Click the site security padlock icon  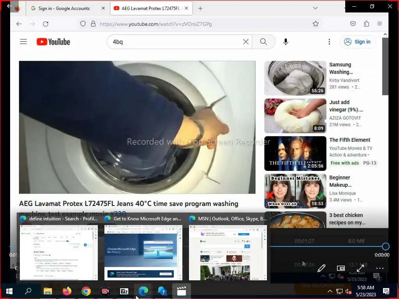point(93,24)
